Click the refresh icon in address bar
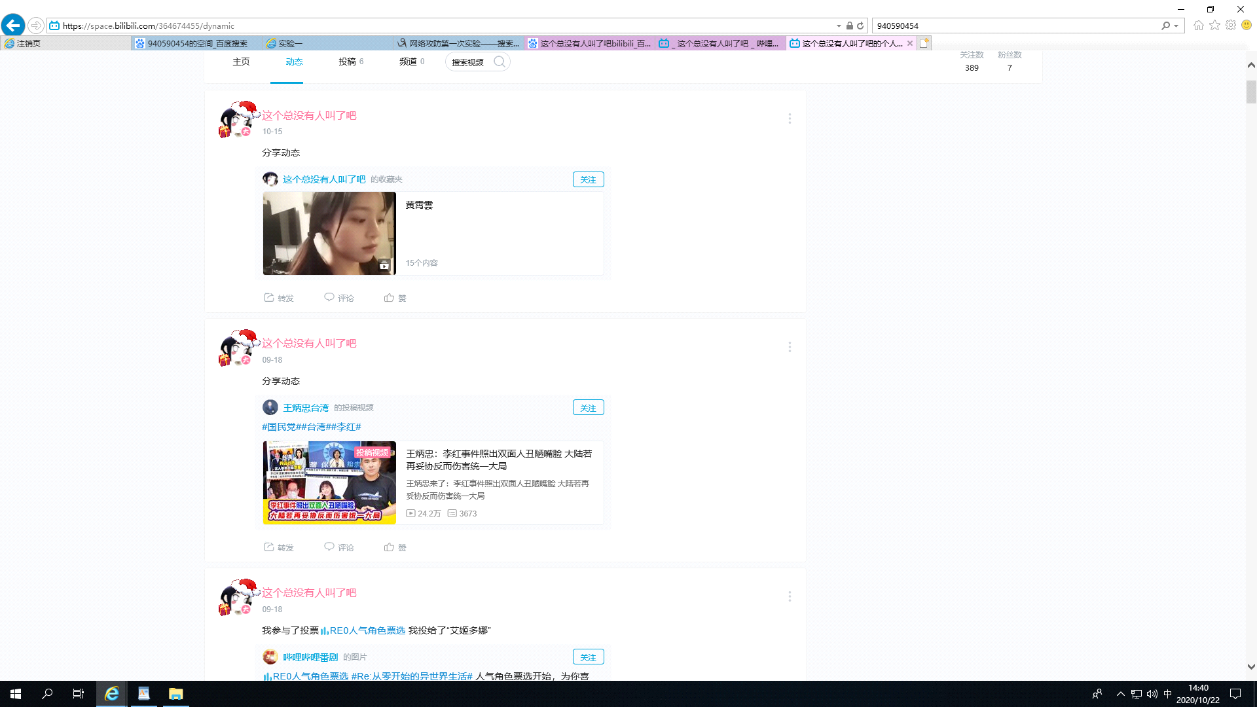The height and width of the screenshot is (707, 1257). coord(860,26)
